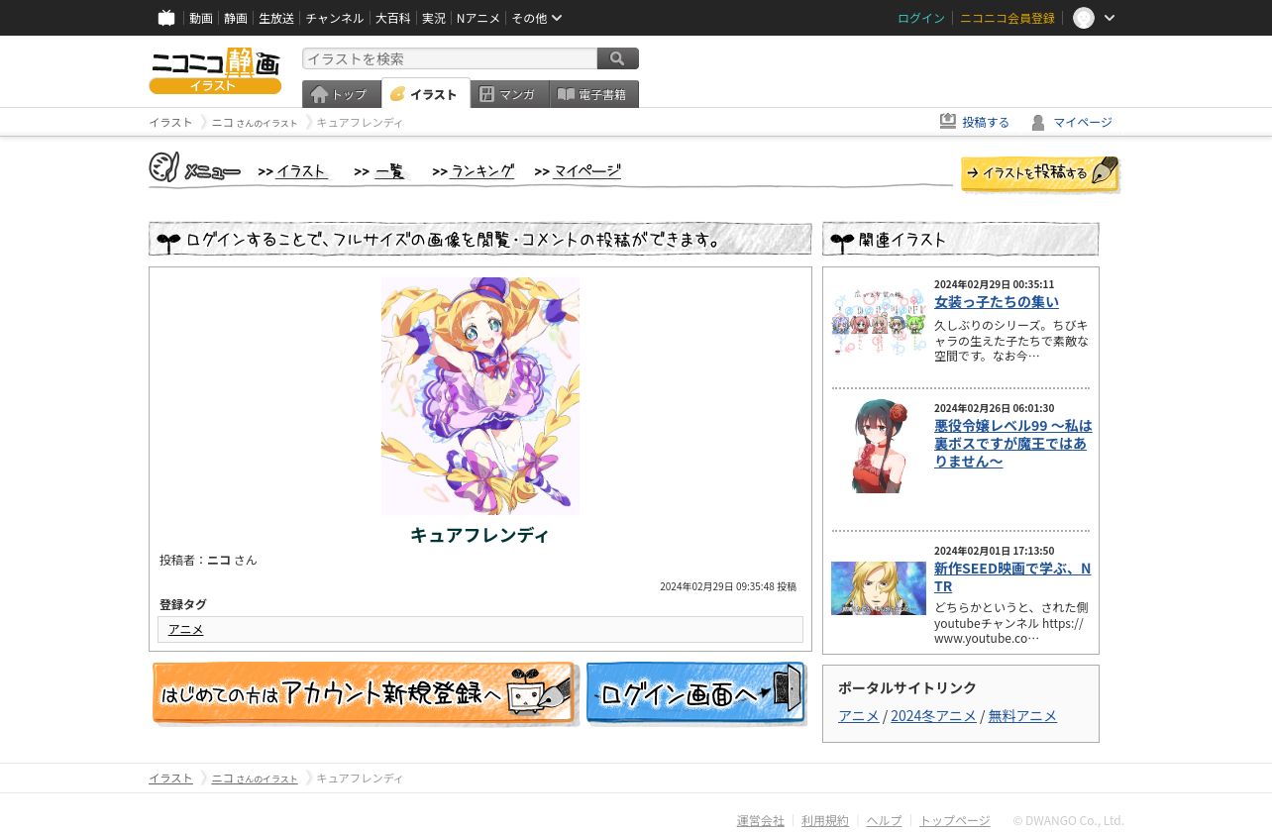1272x832 pixels.
Task: Open 女装っ子たちの集い thumbnail
Action: coord(879,322)
